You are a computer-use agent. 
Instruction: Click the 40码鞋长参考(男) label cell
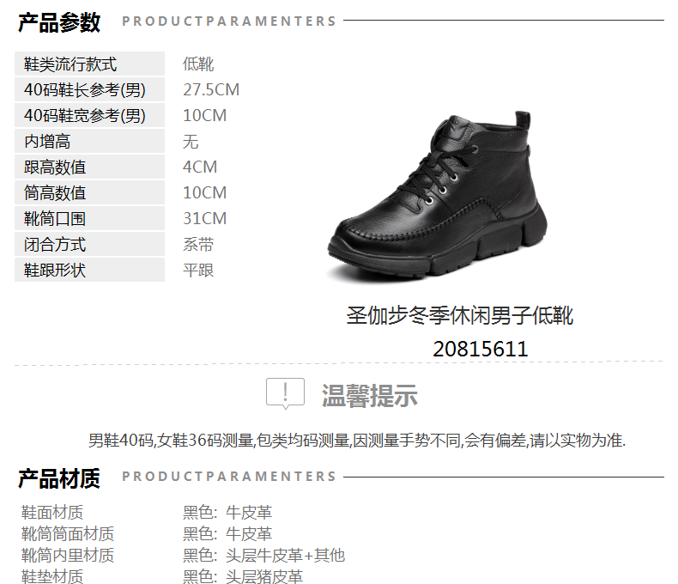(89, 90)
